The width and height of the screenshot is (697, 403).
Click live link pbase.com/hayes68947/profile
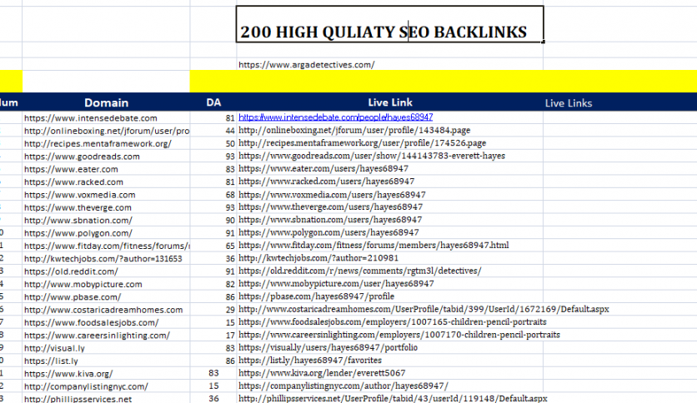tap(316, 296)
